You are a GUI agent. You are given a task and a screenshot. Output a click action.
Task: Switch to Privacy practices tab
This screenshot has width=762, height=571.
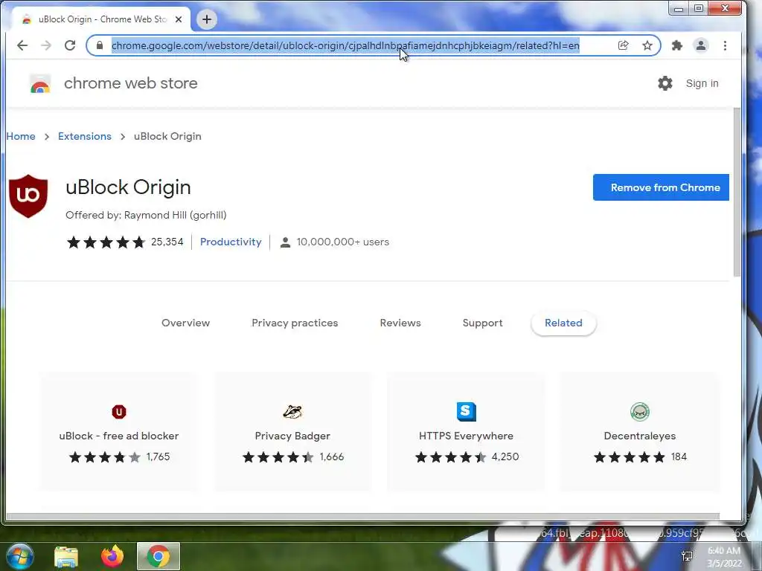[295, 323]
